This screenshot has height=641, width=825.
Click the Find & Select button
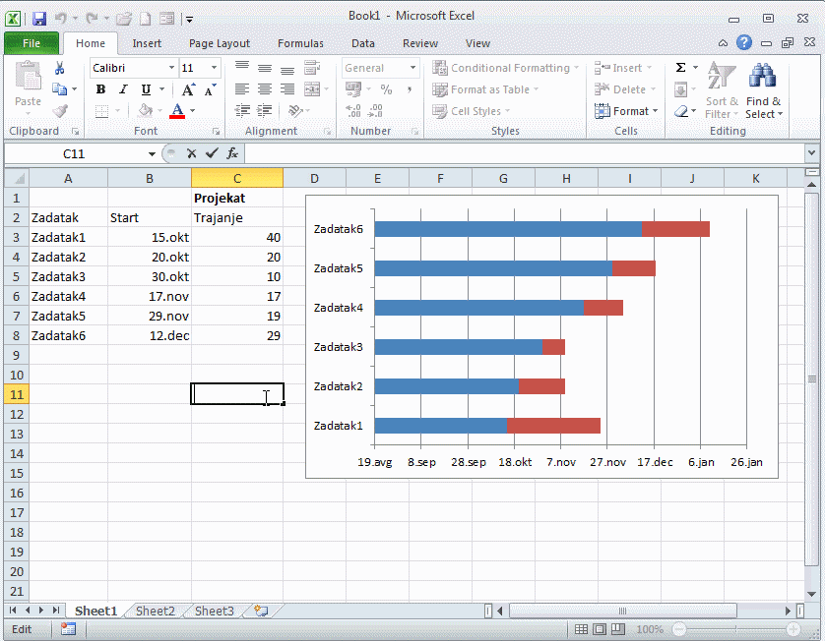tap(763, 93)
